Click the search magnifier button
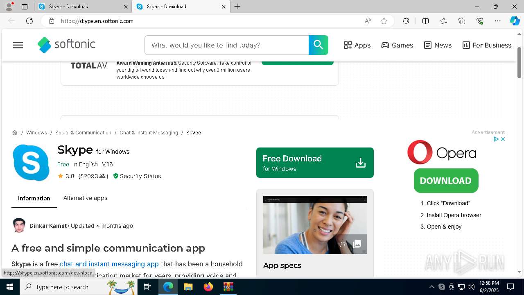 pos(318,45)
